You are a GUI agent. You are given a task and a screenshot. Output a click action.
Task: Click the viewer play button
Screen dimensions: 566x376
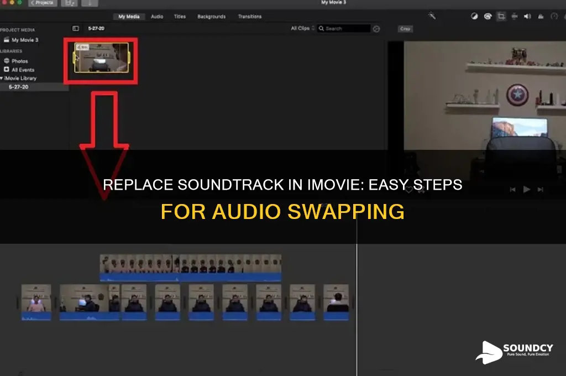(x=527, y=189)
